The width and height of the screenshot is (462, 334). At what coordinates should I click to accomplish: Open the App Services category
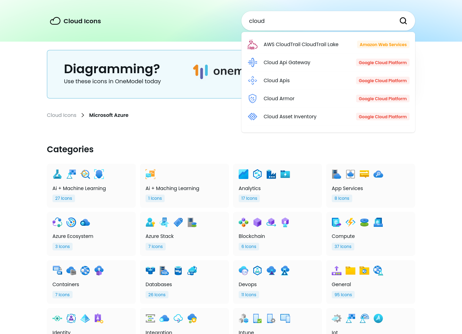coord(371,186)
